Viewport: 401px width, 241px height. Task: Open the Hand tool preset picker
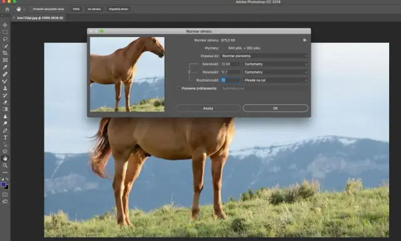24,9
